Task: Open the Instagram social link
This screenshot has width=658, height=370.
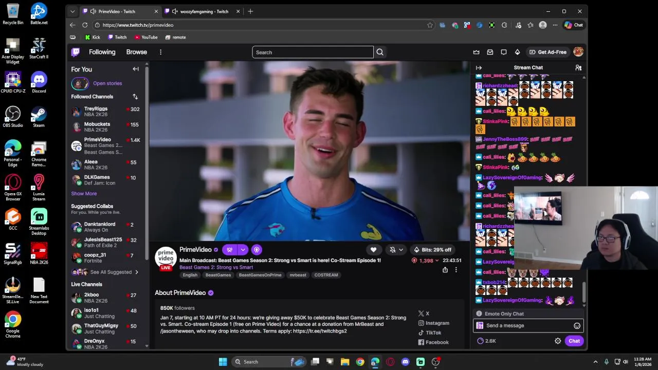Action: (x=433, y=323)
